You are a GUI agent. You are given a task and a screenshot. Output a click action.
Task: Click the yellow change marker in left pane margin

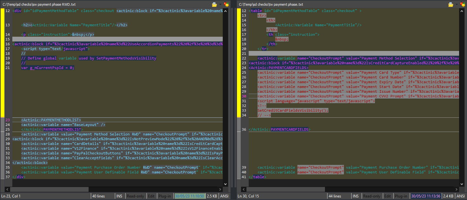3,63
